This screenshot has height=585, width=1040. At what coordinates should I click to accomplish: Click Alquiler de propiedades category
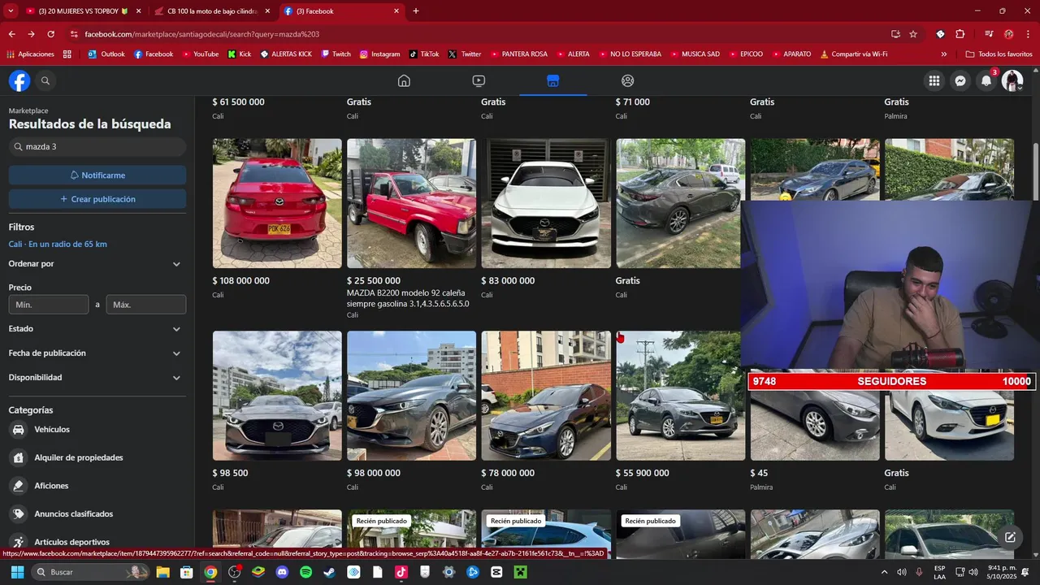coord(79,457)
